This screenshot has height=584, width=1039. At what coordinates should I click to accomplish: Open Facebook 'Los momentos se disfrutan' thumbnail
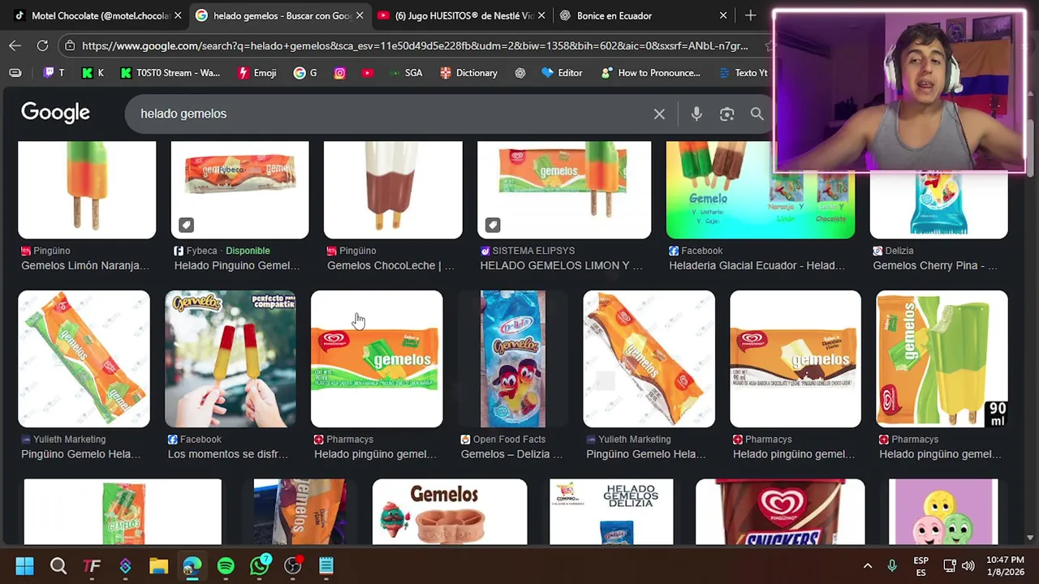click(231, 359)
